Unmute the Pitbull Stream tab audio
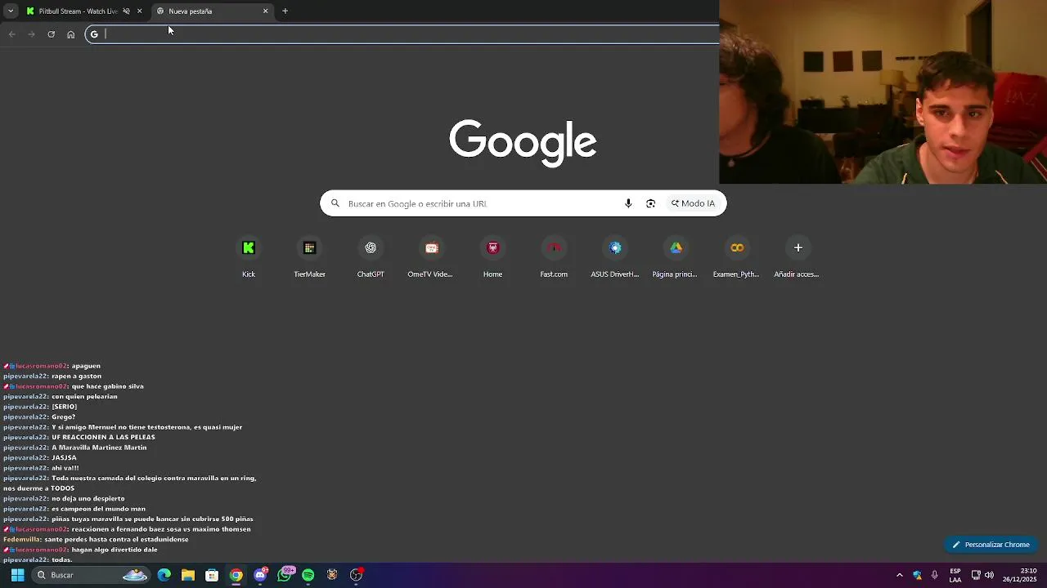This screenshot has height=588, width=1047. 126,11
